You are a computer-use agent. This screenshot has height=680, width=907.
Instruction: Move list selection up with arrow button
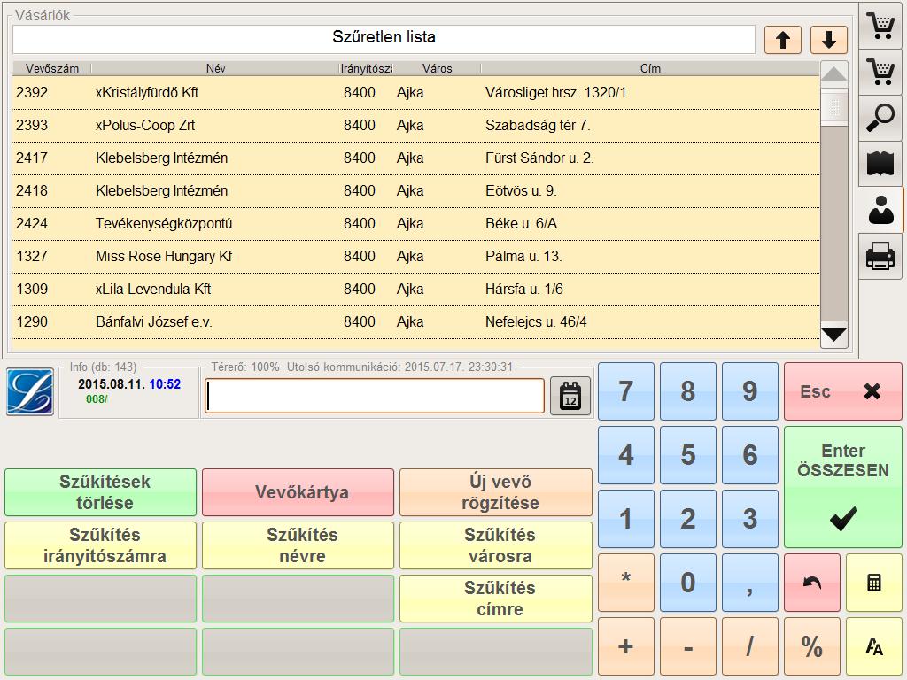(783, 40)
